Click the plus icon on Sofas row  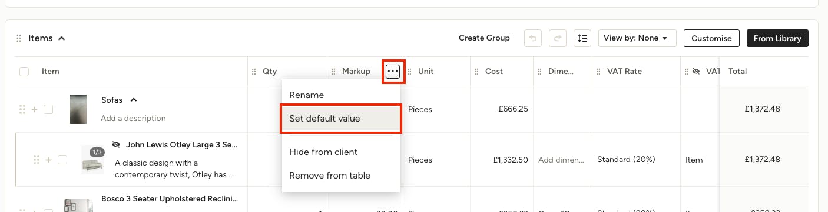coord(35,109)
